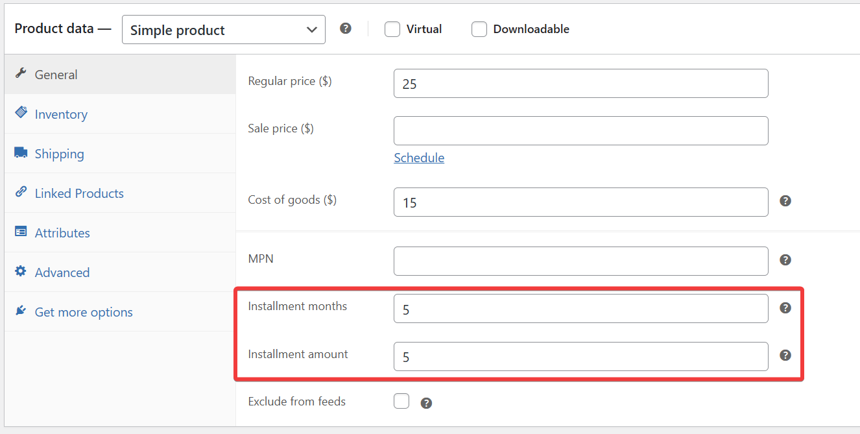
Task: Open the Get more options tab
Action: pos(120,312)
